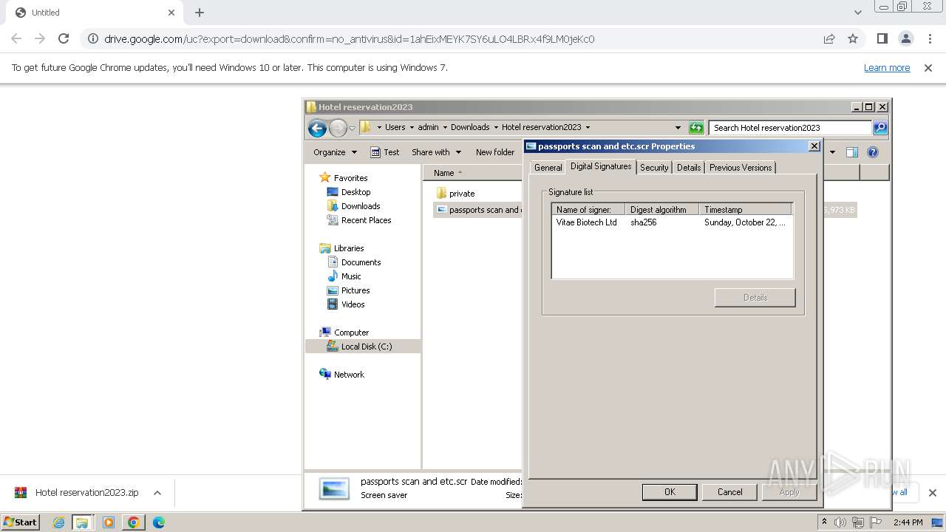Click the Explorer search magnifier icon

pos(879,128)
